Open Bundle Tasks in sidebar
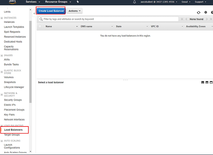 11,65
